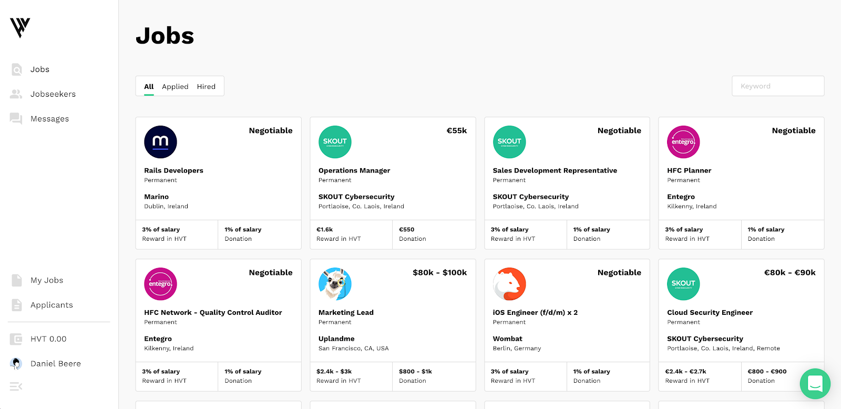The image size is (841, 409).
Task: Click Uplandme company name
Action: (x=336, y=339)
